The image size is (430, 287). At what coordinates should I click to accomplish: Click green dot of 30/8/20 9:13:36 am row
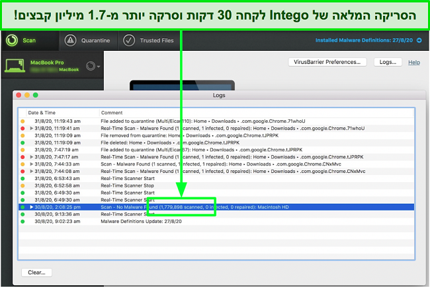pos(22,214)
